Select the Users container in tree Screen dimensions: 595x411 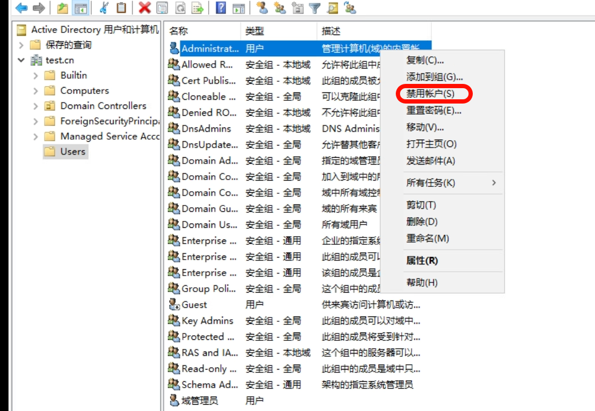[66, 152]
